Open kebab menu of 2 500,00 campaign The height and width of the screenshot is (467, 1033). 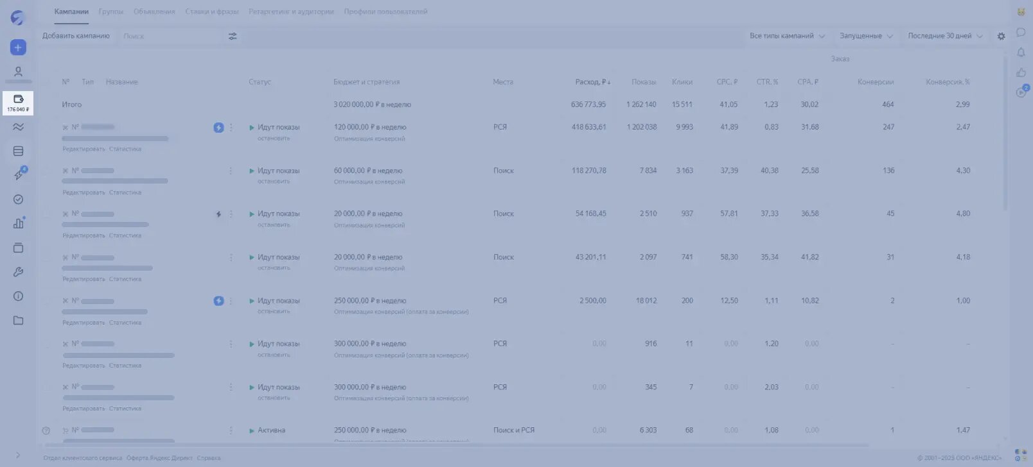tap(231, 301)
